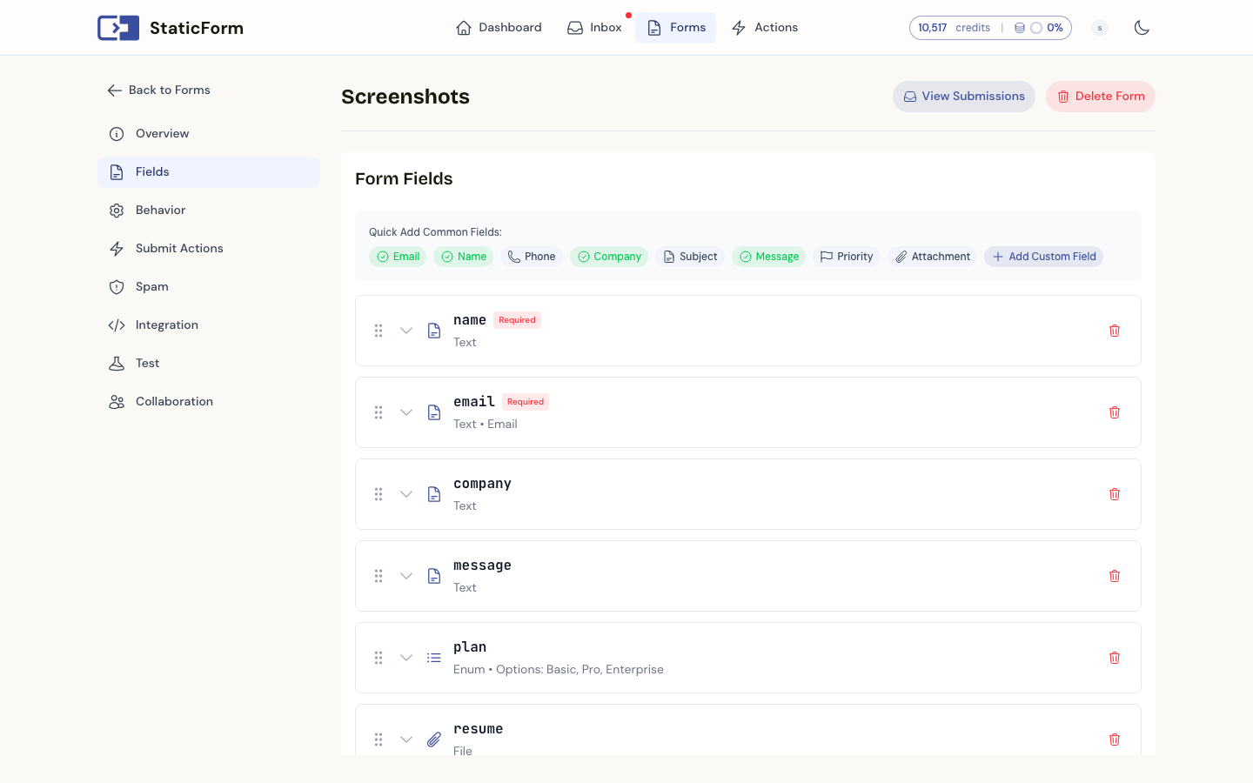Add the Attachment quick field
Screen dimensions: 1253x783
tap(933, 257)
